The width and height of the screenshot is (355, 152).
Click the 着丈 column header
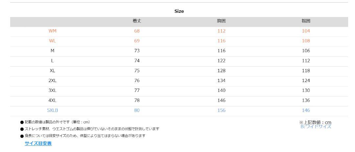tap(137, 21)
